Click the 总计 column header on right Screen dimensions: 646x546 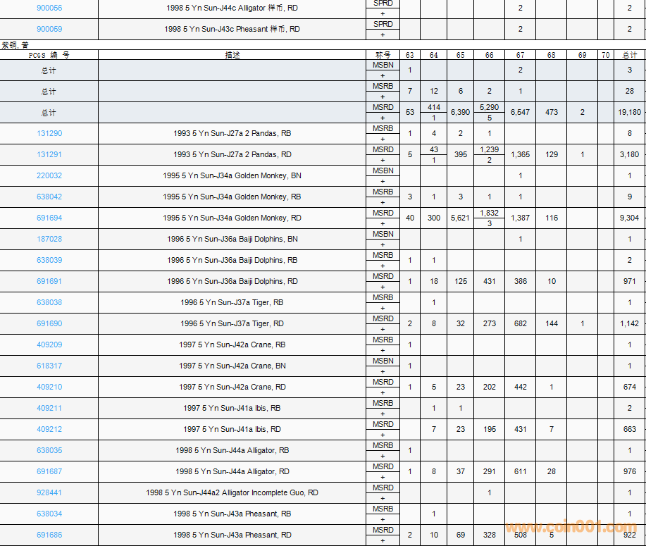630,55
